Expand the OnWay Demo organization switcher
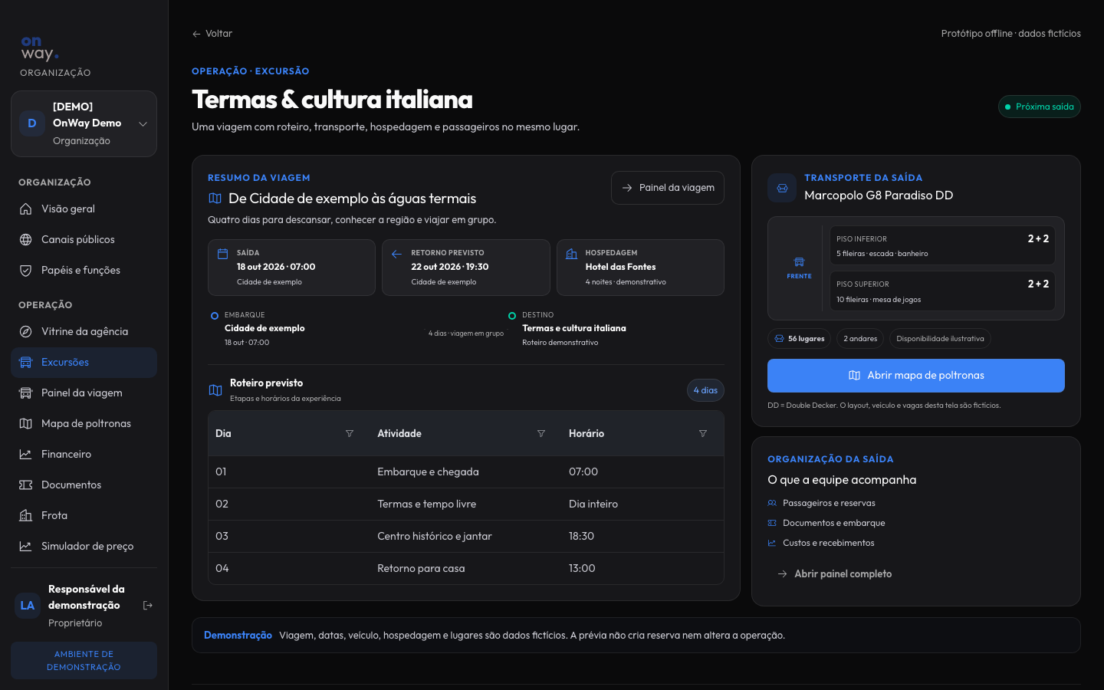 click(84, 123)
